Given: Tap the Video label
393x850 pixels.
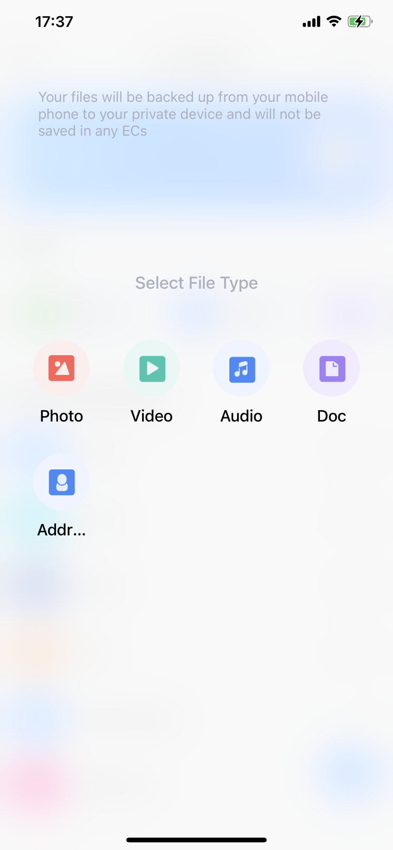Looking at the screenshot, I should click(152, 416).
